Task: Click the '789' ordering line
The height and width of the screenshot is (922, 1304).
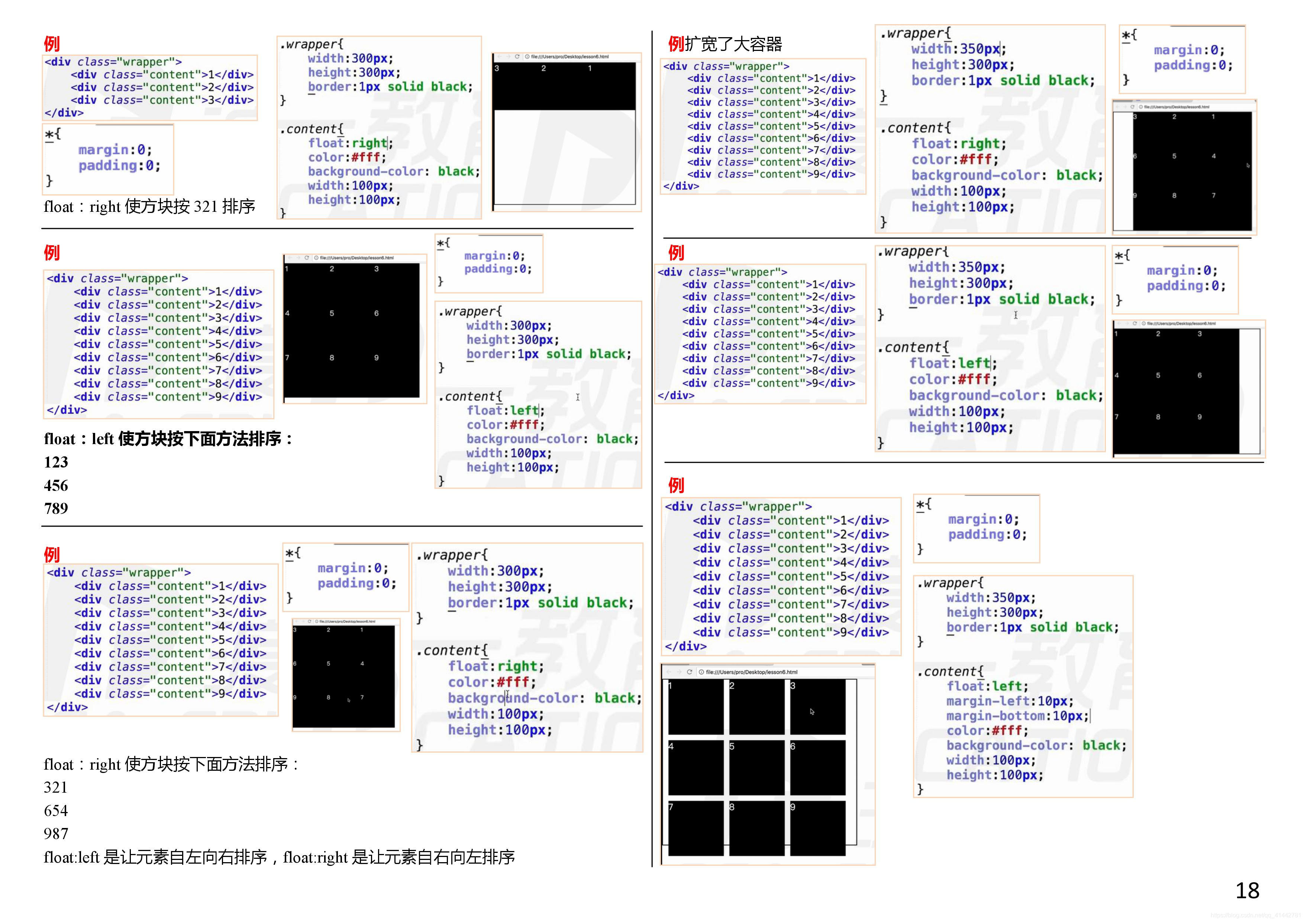Action: coord(56,508)
